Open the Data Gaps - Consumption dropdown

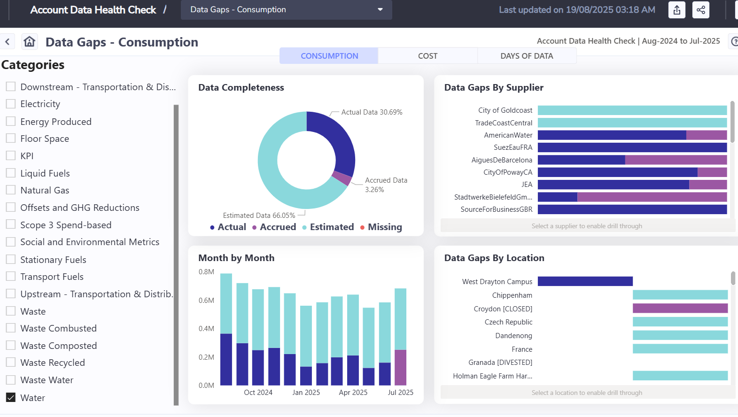point(286,10)
